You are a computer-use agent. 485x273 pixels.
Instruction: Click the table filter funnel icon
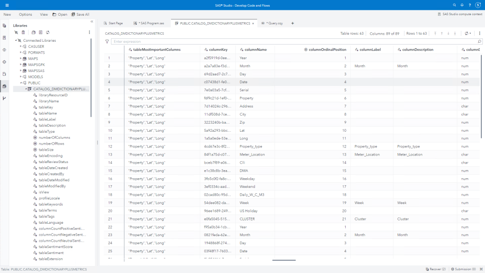[107, 42]
